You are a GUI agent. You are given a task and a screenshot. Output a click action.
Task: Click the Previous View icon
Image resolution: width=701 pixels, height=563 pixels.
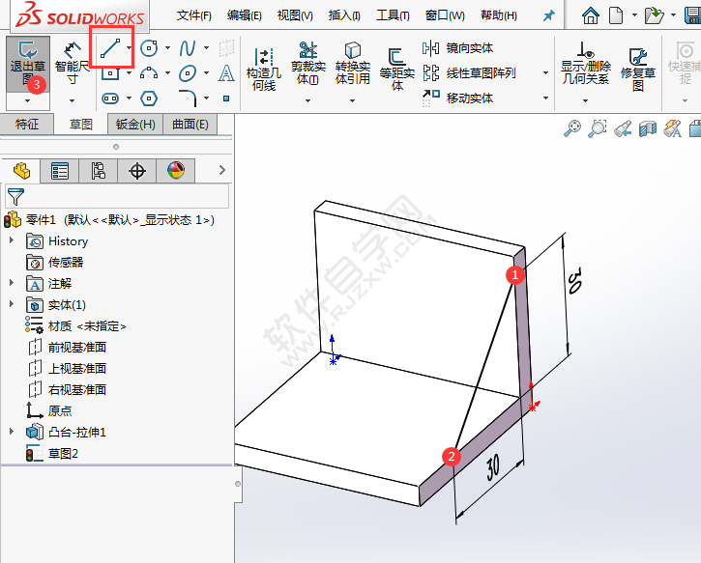(623, 128)
